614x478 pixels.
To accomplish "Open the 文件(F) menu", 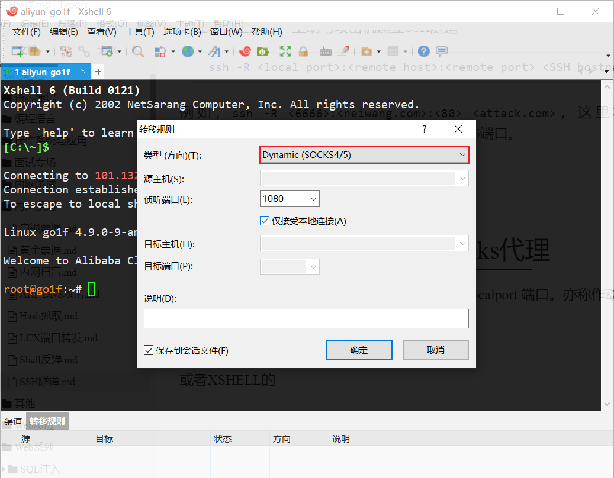I will point(26,32).
